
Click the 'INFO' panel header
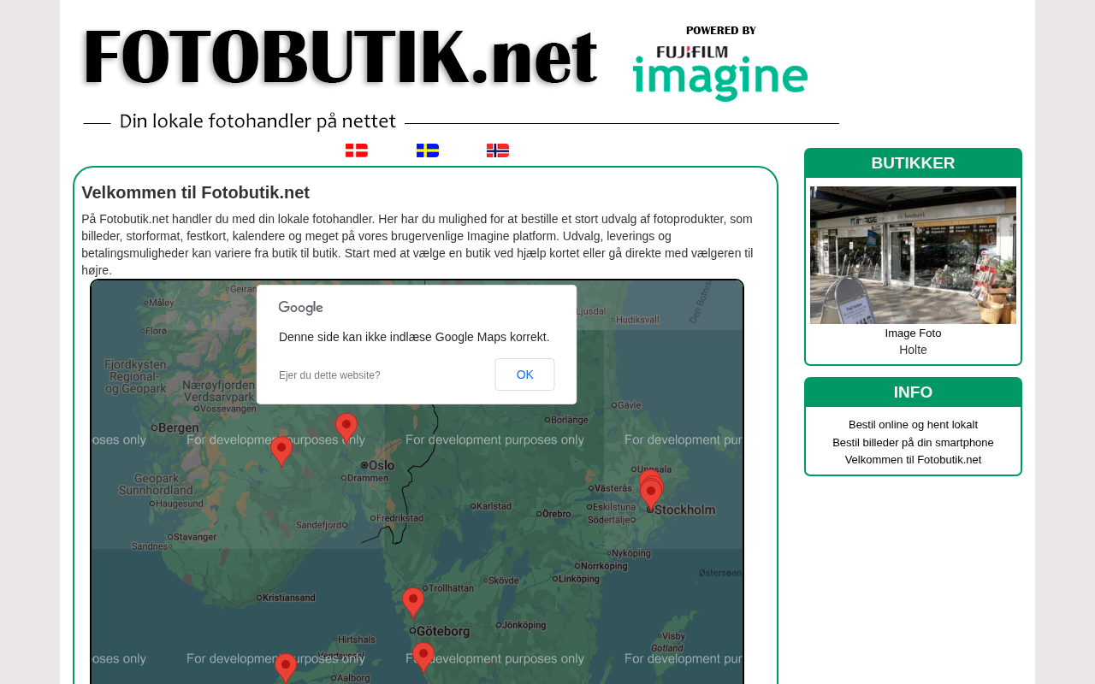pos(913,392)
